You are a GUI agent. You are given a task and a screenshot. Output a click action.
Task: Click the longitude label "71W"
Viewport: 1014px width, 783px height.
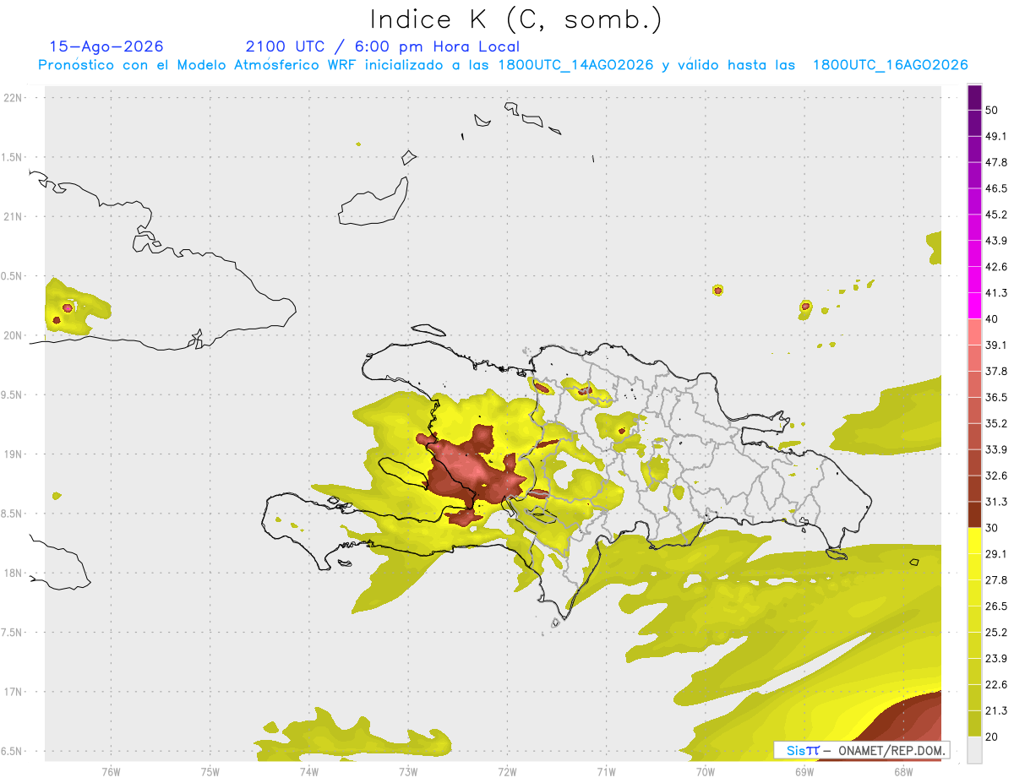(x=606, y=771)
